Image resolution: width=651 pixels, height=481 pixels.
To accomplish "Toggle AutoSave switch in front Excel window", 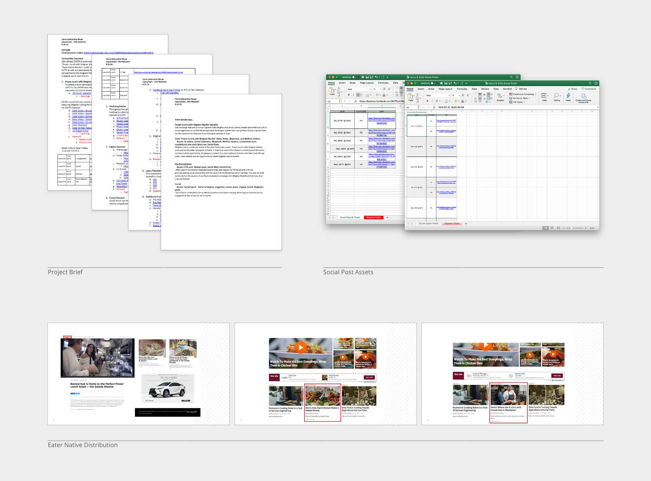I will 434,83.
